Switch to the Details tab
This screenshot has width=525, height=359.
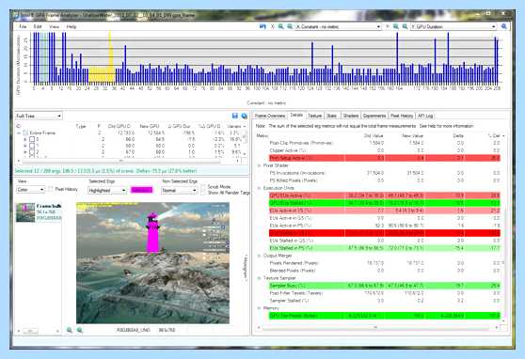[296, 115]
